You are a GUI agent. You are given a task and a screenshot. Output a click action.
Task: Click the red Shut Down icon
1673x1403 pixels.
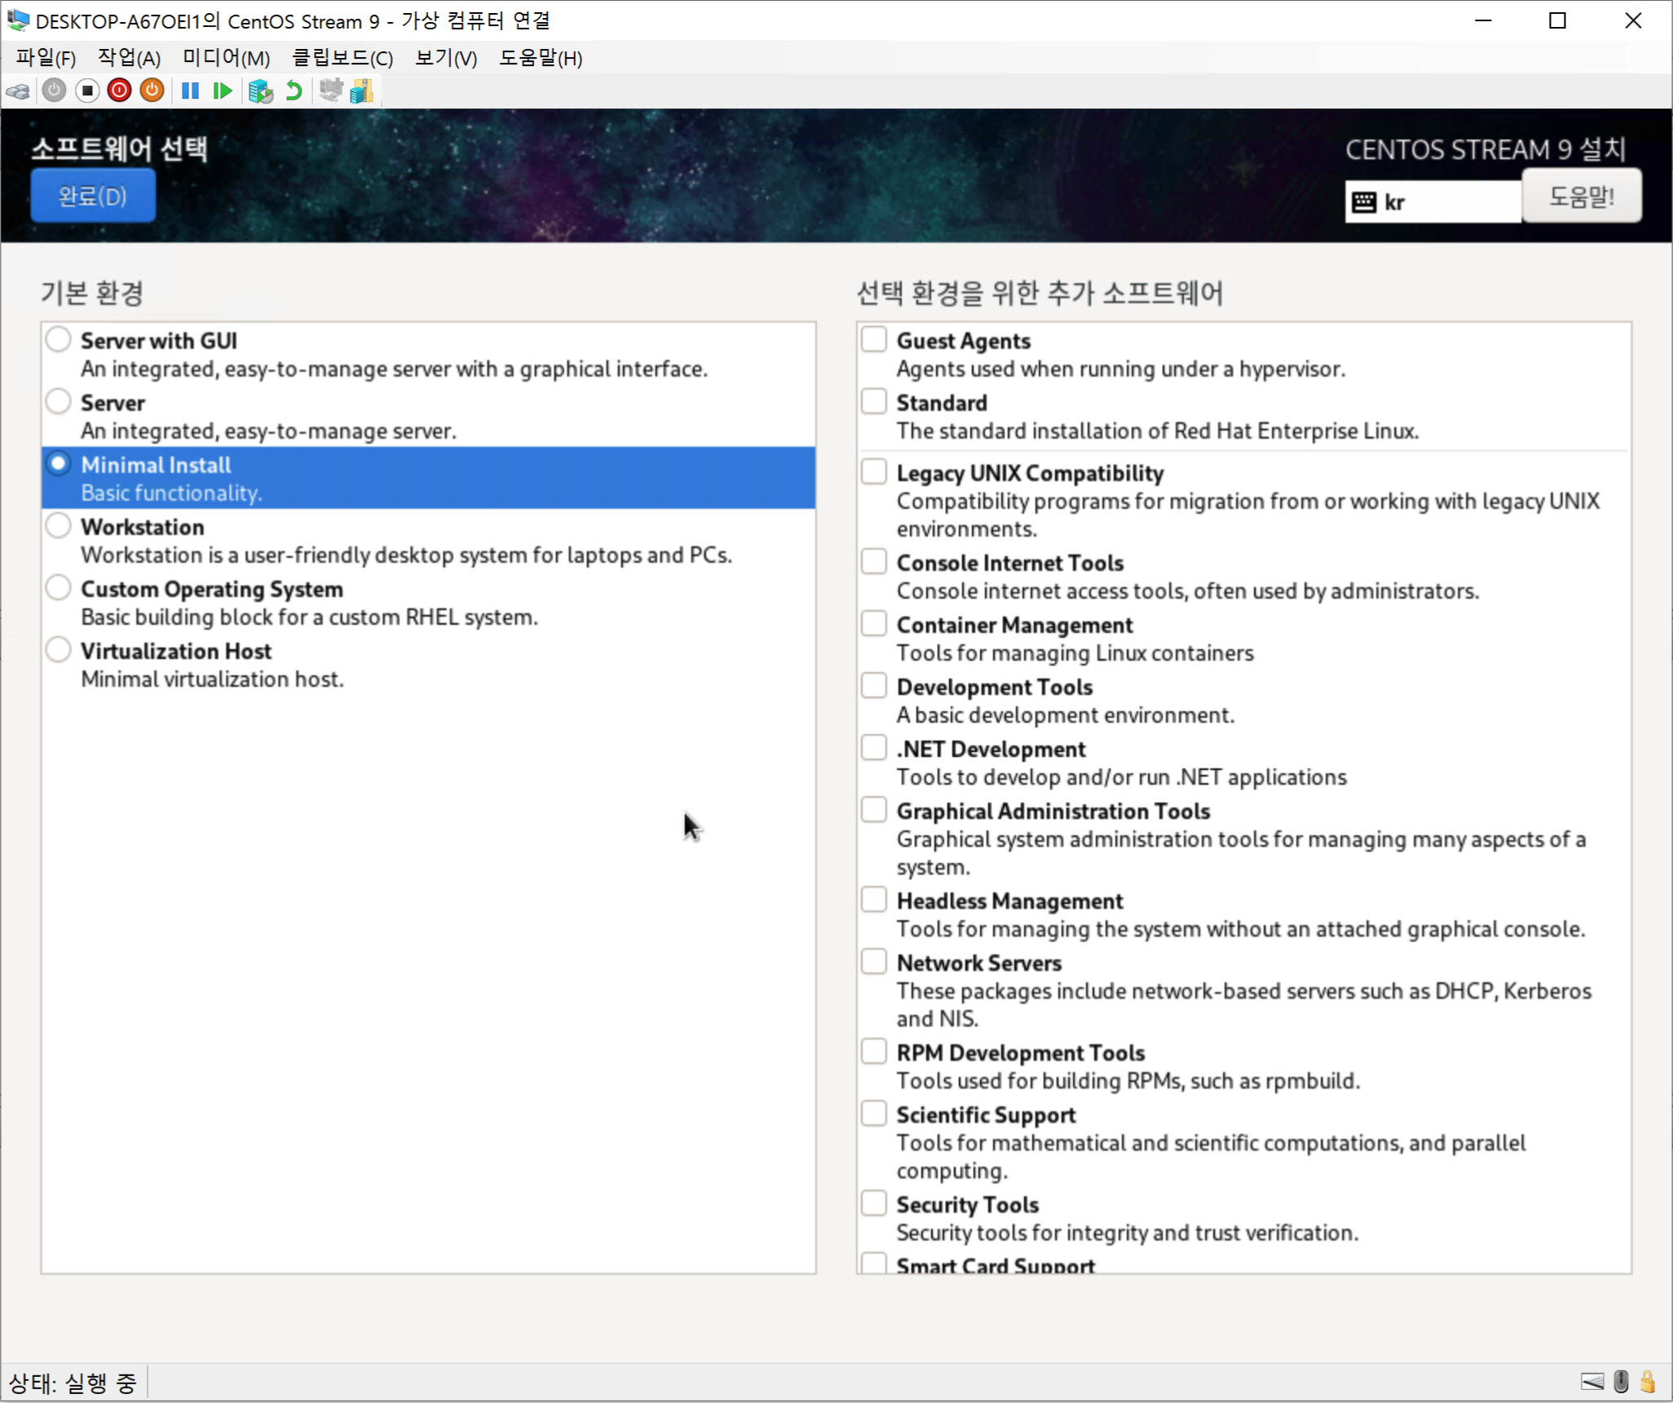point(119,91)
